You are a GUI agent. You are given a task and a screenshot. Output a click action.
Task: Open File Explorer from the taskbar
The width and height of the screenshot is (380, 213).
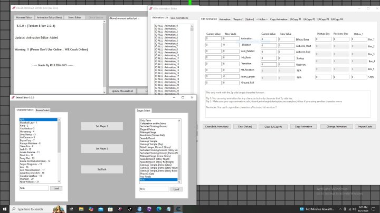pos(81,209)
